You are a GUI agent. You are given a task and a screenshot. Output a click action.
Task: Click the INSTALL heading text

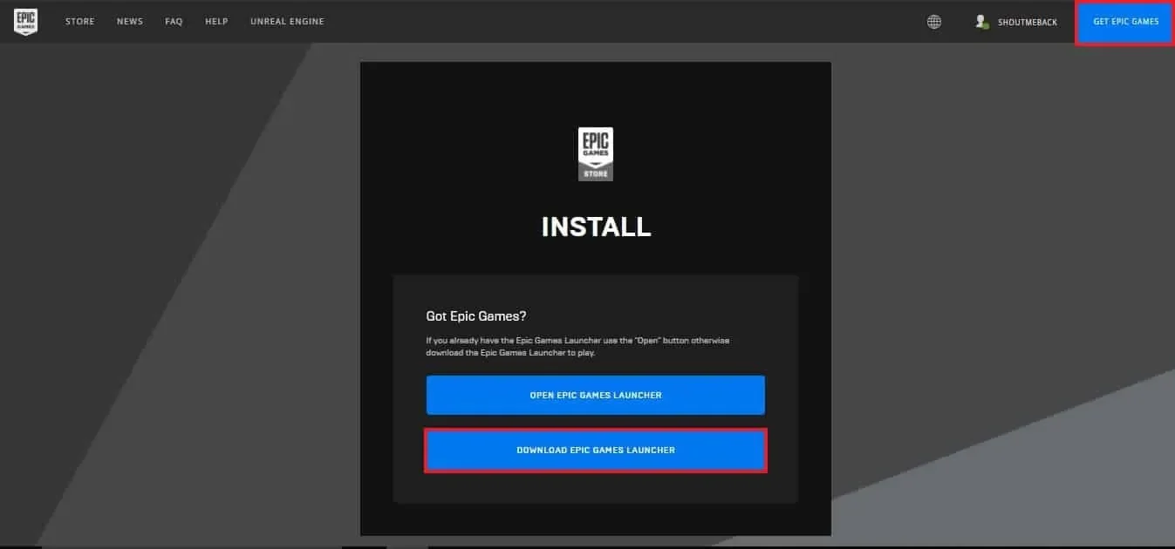(x=596, y=227)
